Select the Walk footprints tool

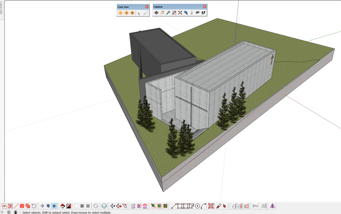(x=203, y=13)
